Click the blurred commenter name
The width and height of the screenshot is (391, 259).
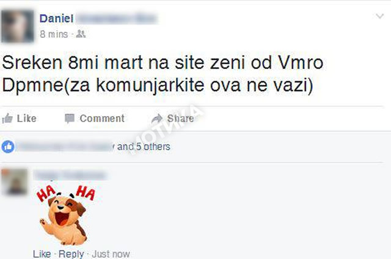click(71, 175)
